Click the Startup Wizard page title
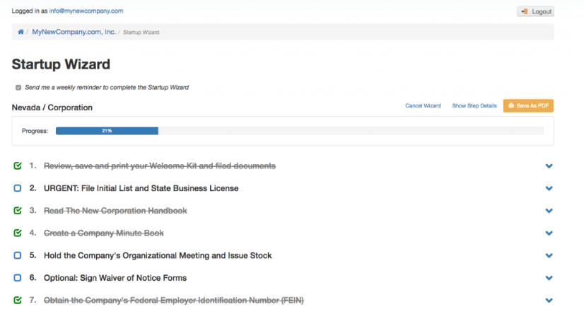584x314 pixels. (61, 64)
